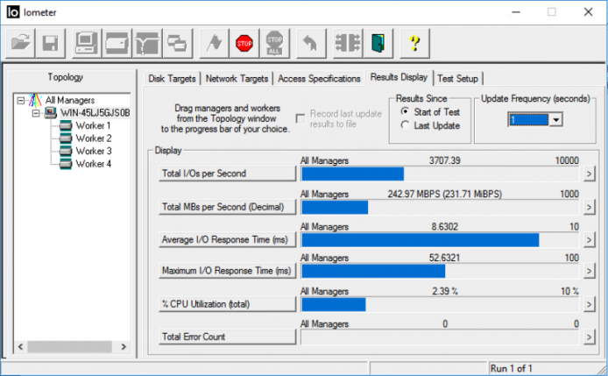608x376 pixels.
Task: Start tests green flag icon
Action: coord(214,43)
